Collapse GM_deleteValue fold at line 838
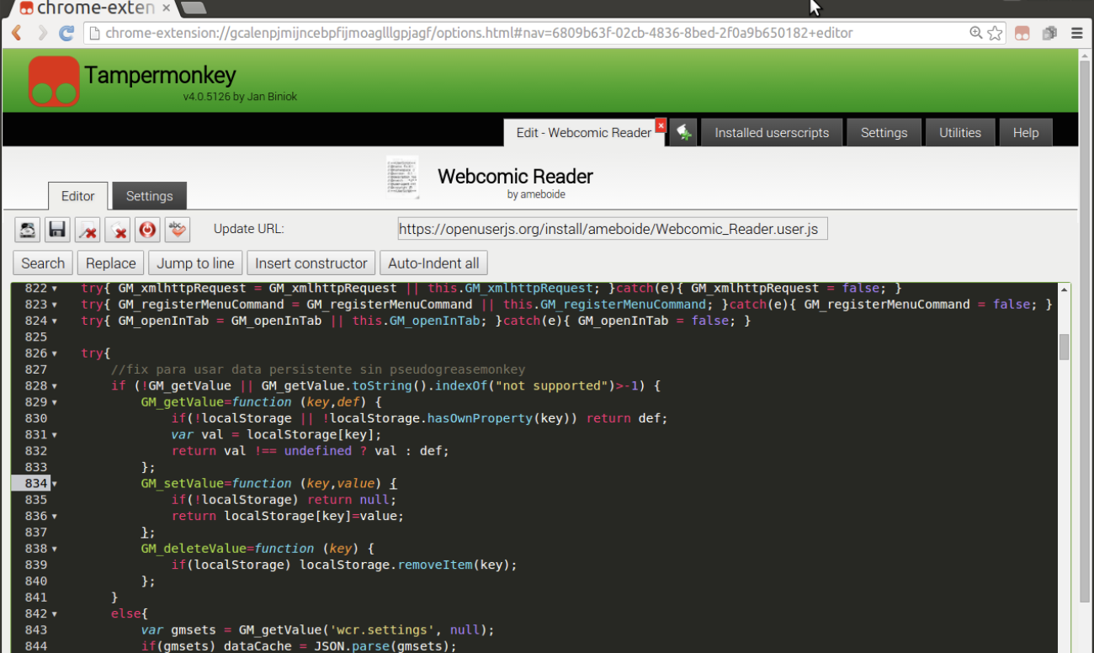1094x653 pixels. [55, 549]
